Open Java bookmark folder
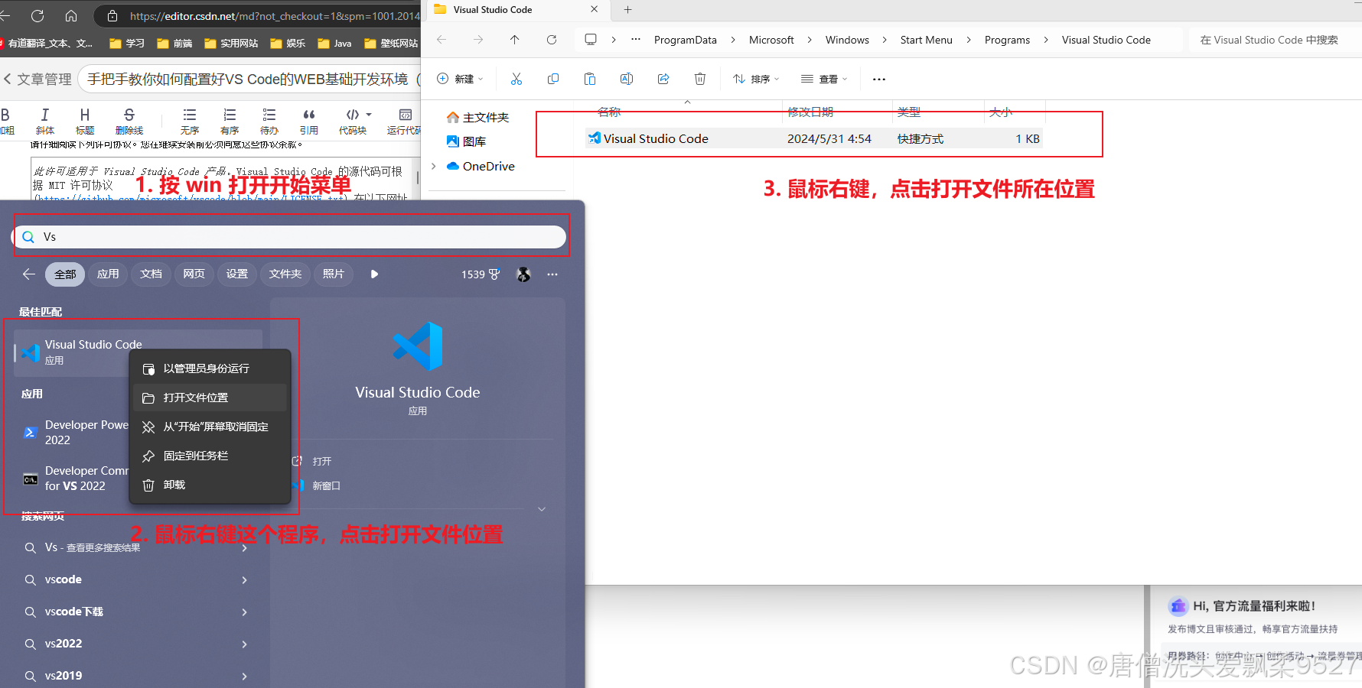 334,44
